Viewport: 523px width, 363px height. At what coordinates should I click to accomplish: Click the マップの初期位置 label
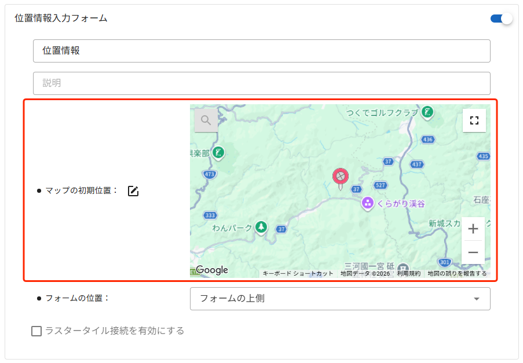[x=82, y=190]
